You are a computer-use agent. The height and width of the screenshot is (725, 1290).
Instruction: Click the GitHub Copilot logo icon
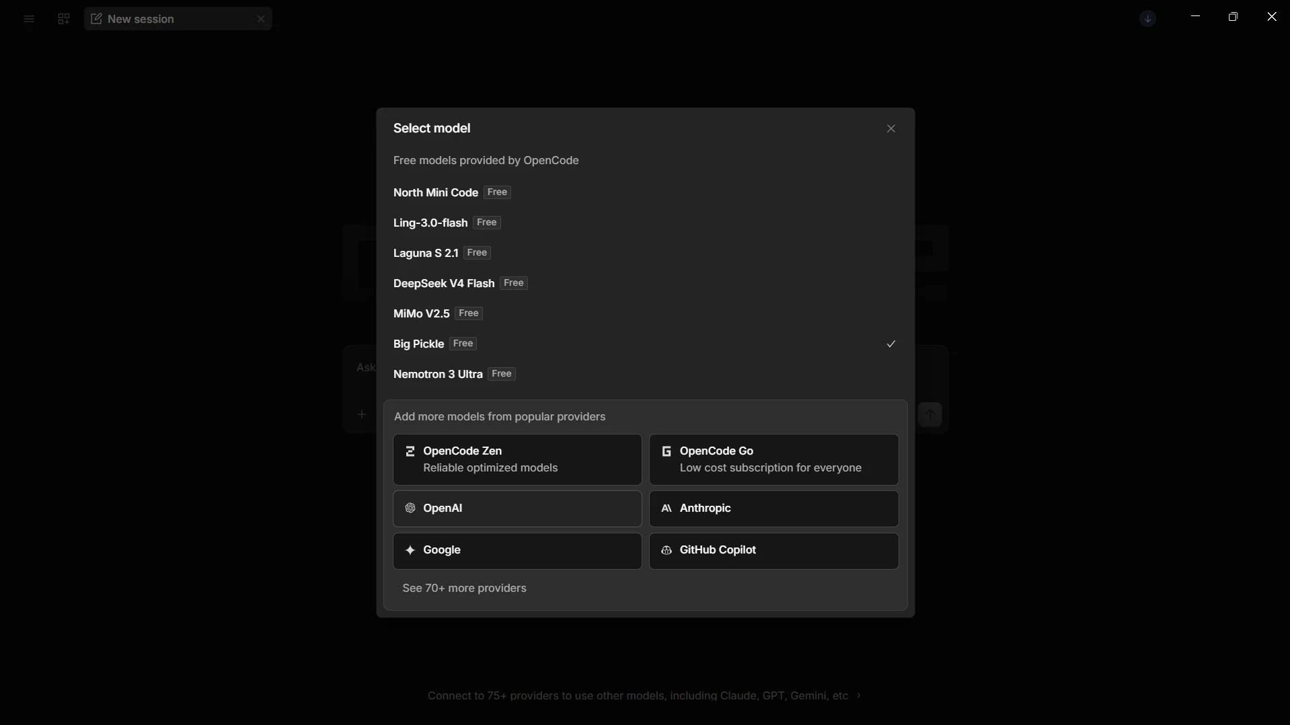[x=667, y=550]
